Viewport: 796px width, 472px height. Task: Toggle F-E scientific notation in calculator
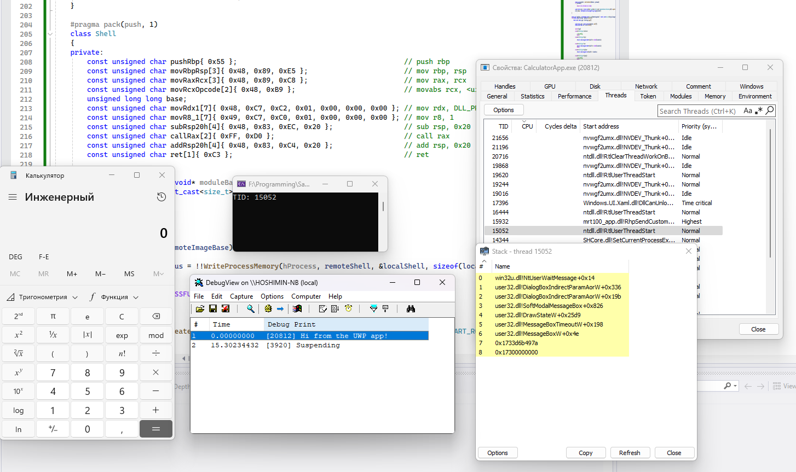tap(44, 257)
